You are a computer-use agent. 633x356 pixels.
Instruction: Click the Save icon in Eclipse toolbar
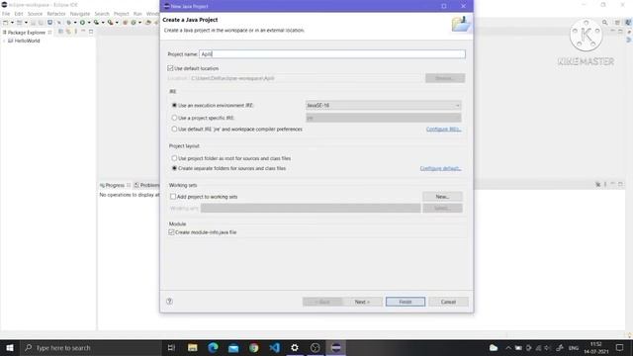point(33,23)
